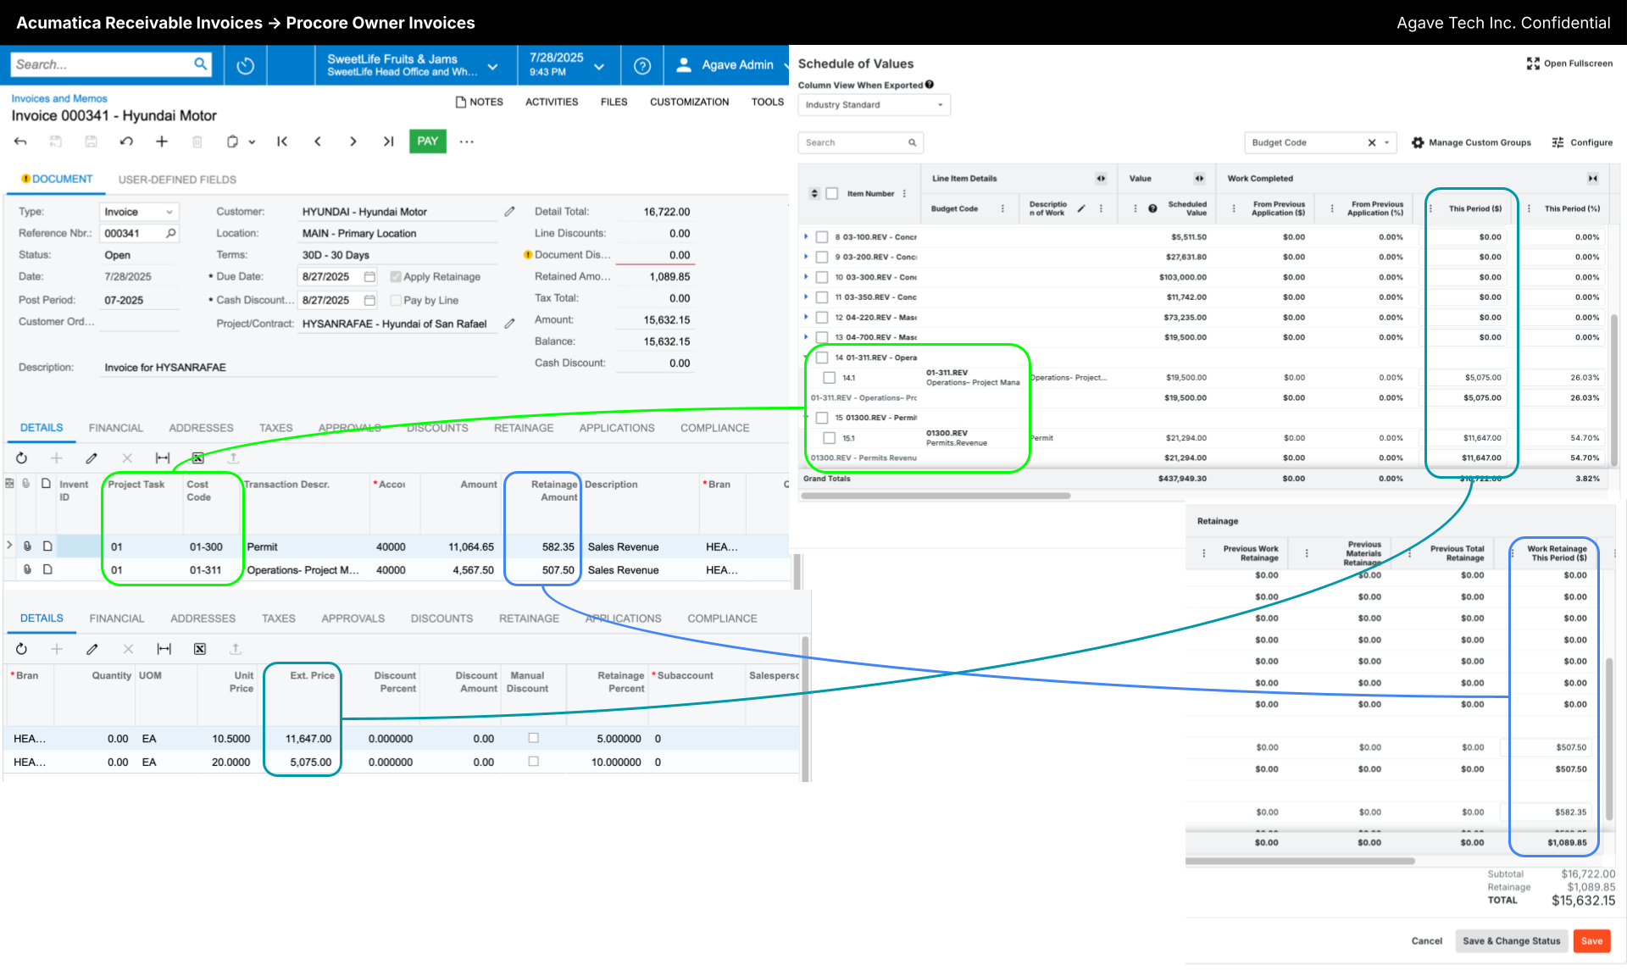This screenshot has width=1627, height=976.
Task: Click the back arrow in the invoice toolbar
Action: [x=20, y=141]
